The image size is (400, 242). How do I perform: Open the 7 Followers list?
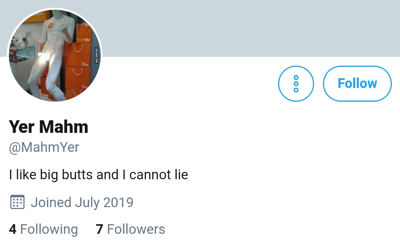[130, 229]
